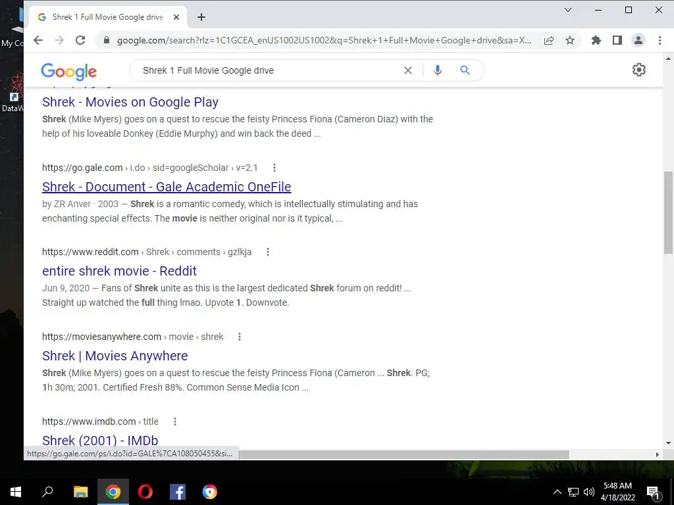Screen dimensions: 674x505
Task: Click the horizontal scrollbar thumb
Action: click(404, 454)
